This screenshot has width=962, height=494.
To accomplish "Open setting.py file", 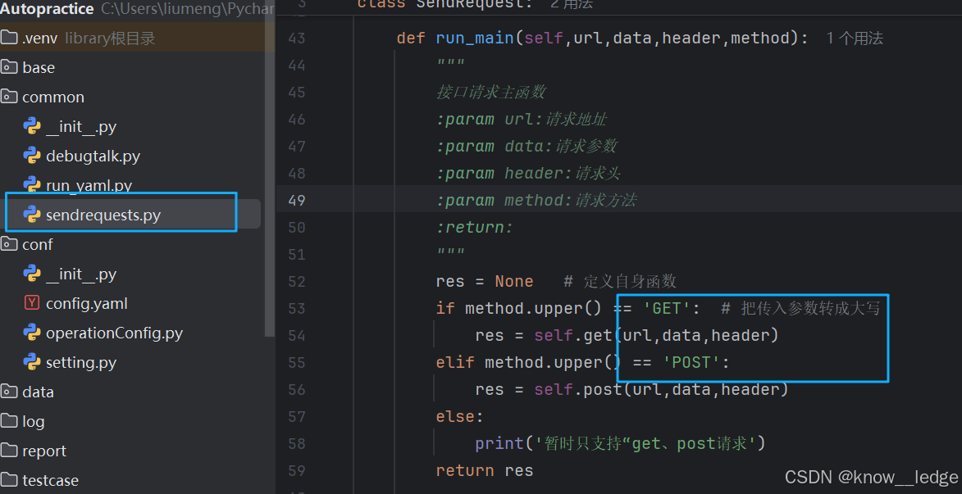I will tap(81, 362).
